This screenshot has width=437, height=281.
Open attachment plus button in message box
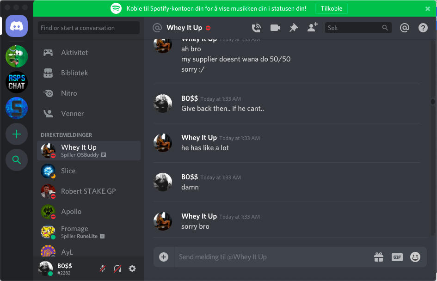point(164,257)
